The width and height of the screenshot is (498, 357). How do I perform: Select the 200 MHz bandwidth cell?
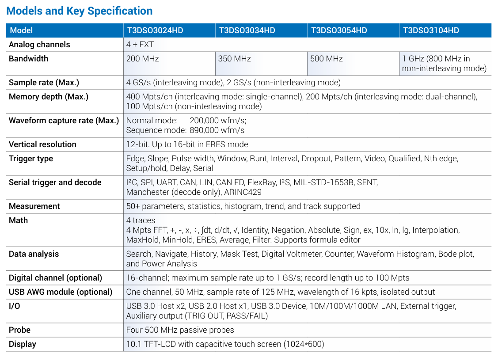coord(143,59)
